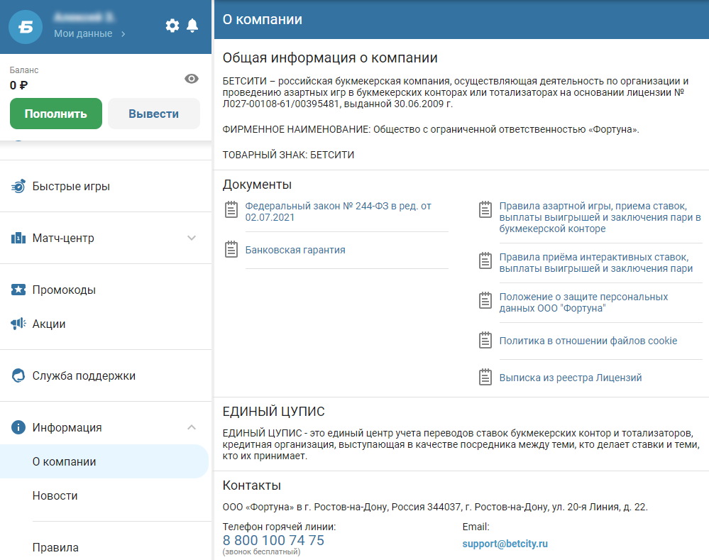Open Правила submenu item
This screenshot has height=560, width=709.
(x=55, y=547)
